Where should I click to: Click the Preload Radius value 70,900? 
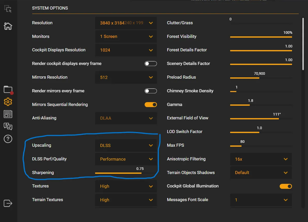tap(259, 73)
